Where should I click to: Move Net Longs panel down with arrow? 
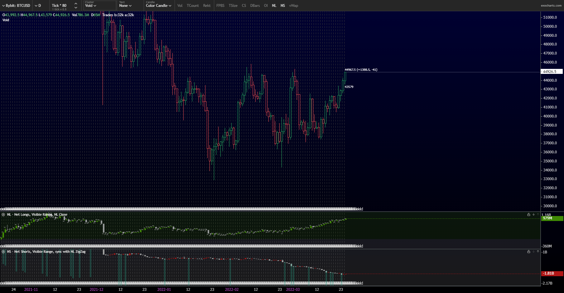[x=533, y=214]
